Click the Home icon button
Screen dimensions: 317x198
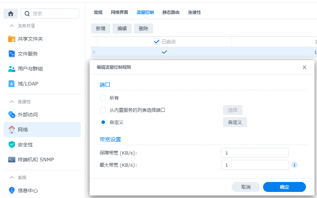11,14
